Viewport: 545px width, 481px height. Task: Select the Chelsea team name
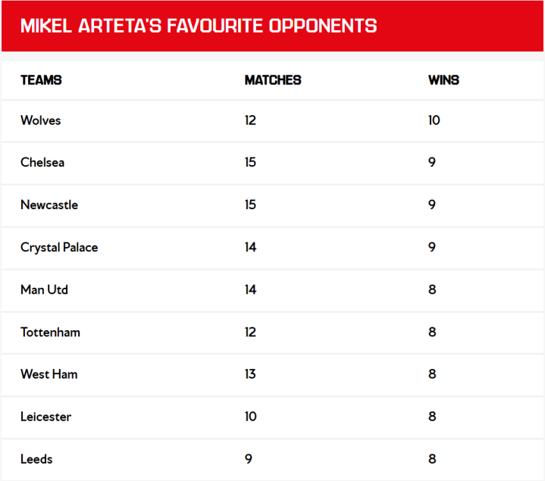point(42,163)
